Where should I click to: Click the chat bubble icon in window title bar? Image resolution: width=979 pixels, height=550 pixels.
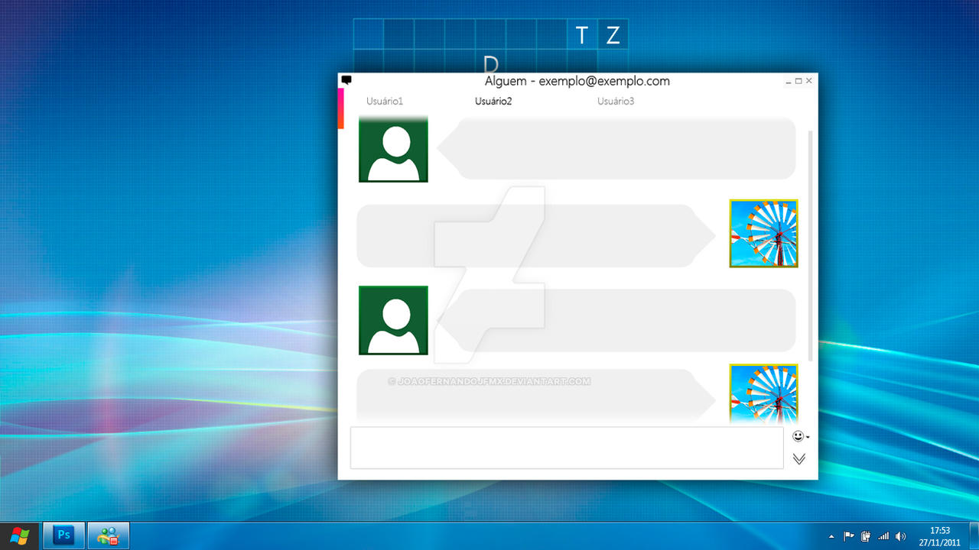coord(346,79)
